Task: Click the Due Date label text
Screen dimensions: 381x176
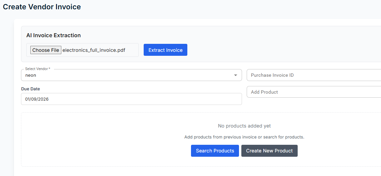Action: [30, 89]
